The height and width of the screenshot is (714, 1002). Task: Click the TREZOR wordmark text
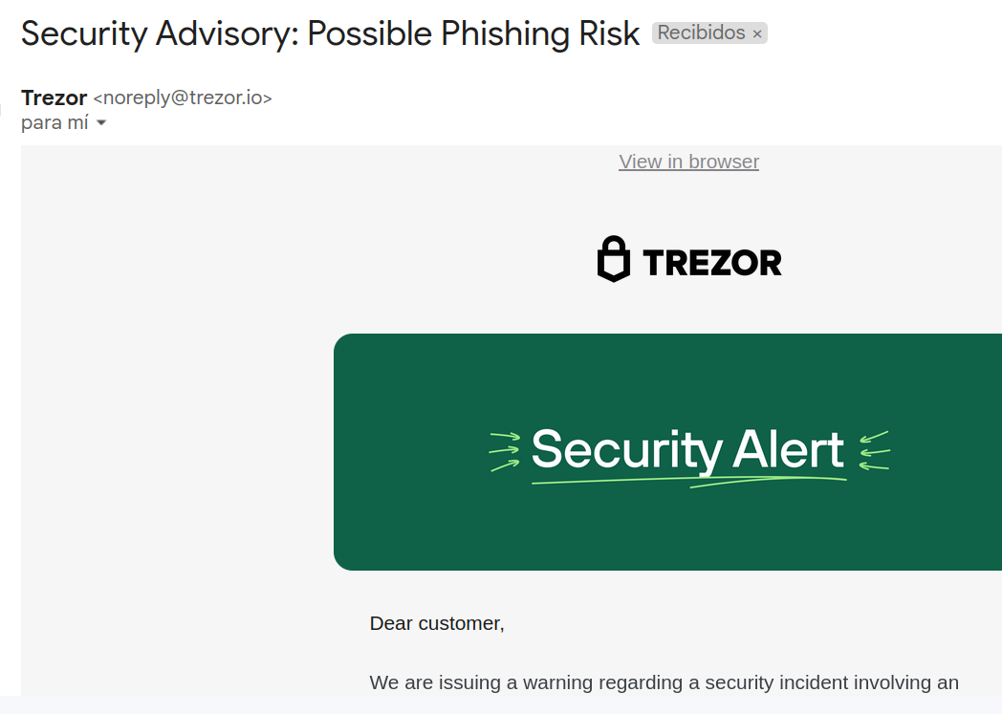(712, 262)
